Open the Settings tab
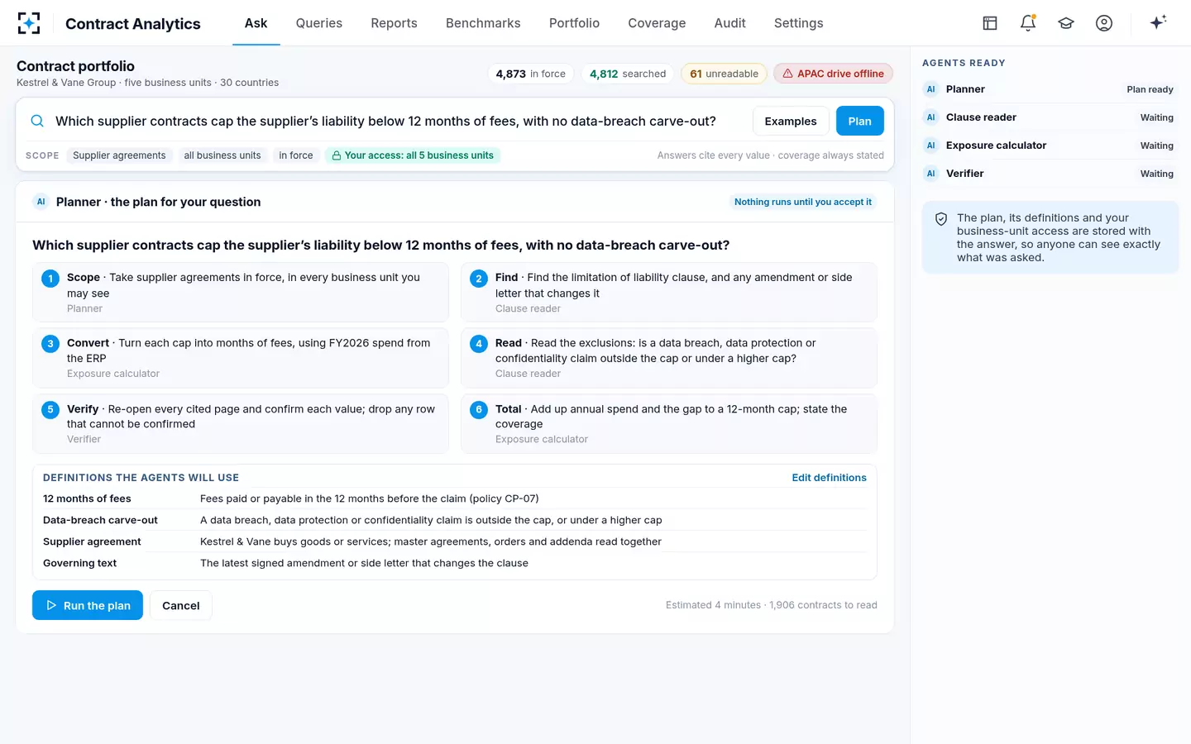Image resolution: width=1191 pixels, height=744 pixels. click(x=798, y=23)
